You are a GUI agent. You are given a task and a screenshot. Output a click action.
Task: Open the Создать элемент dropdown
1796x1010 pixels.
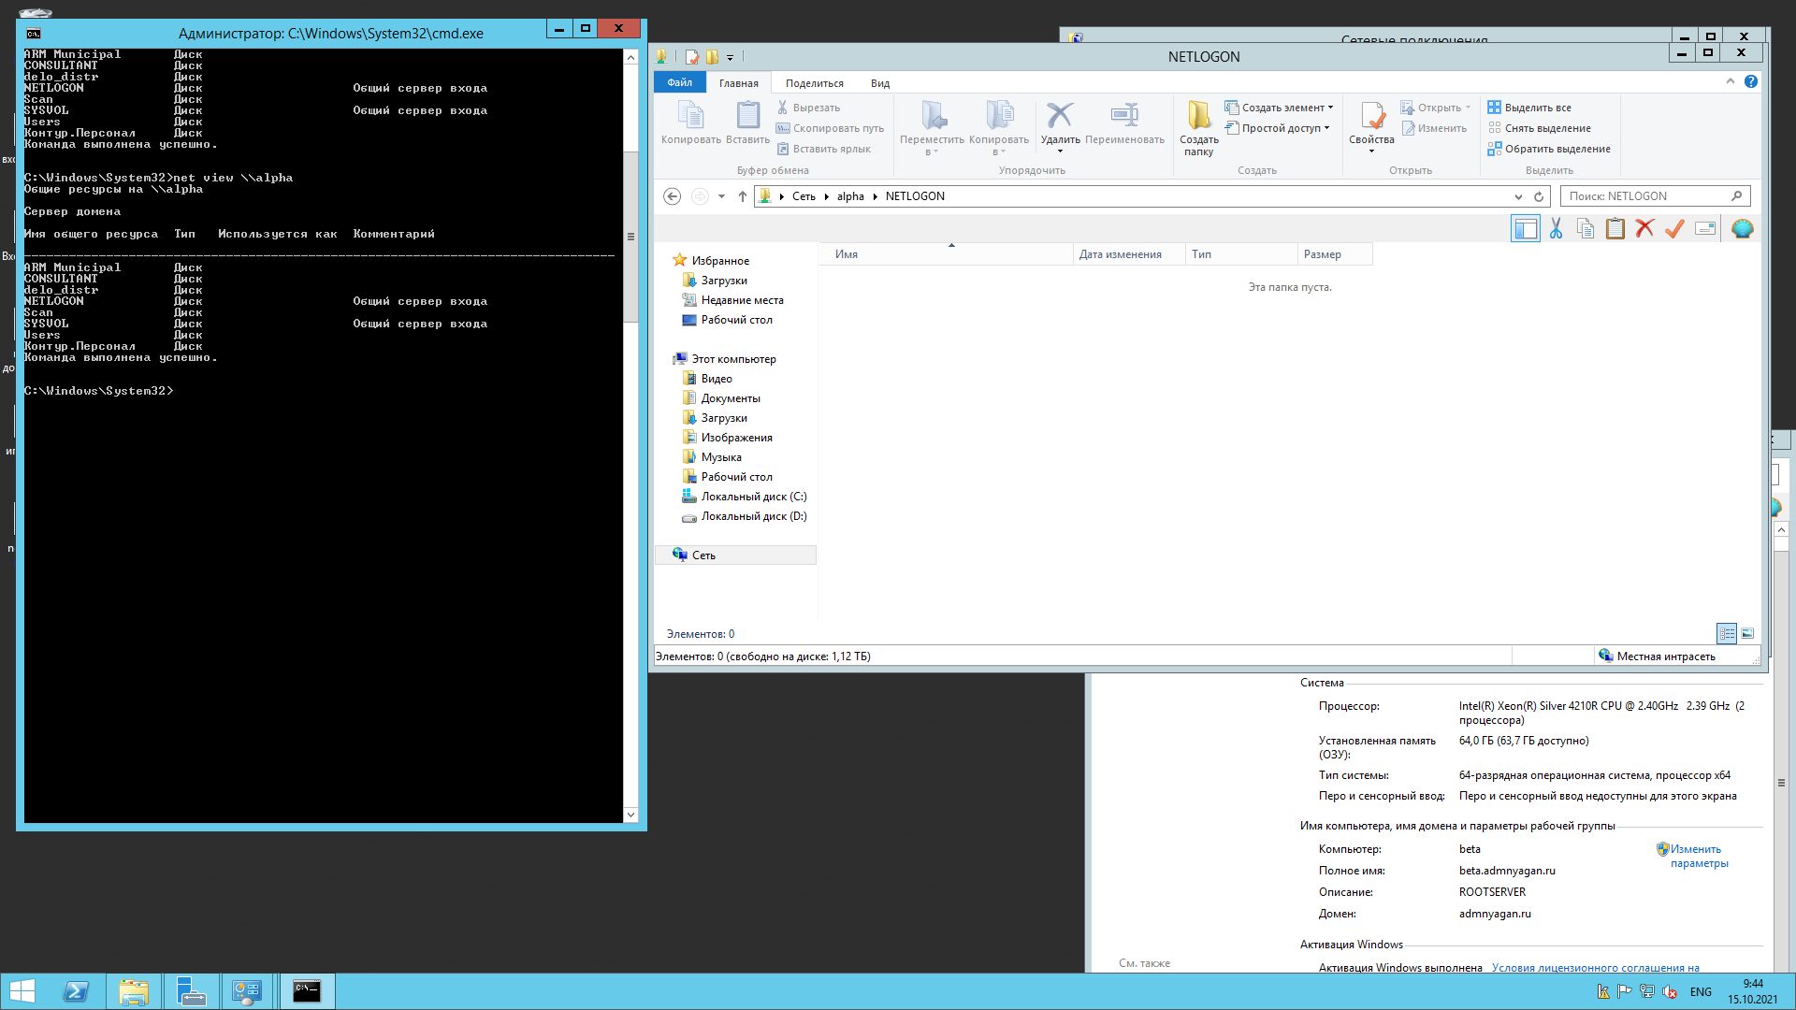(x=1330, y=108)
